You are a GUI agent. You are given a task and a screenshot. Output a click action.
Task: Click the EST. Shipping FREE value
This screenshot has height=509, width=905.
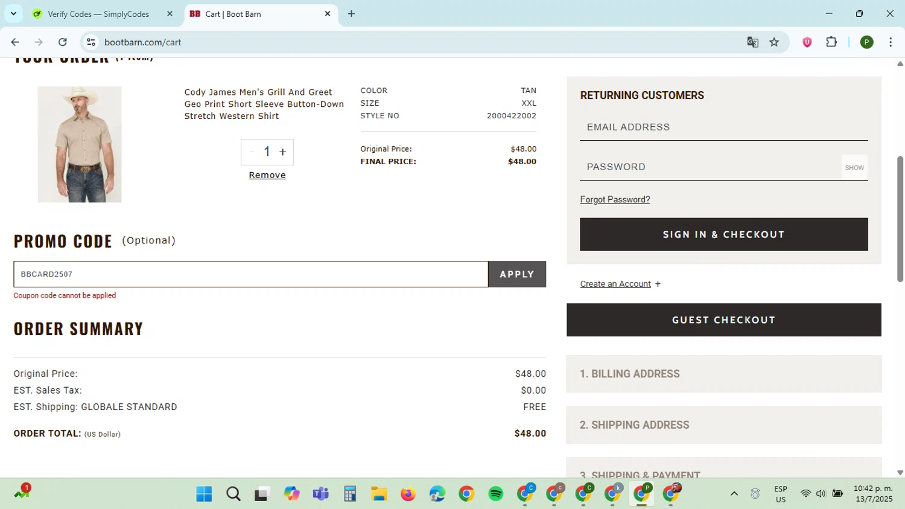pyautogui.click(x=535, y=407)
